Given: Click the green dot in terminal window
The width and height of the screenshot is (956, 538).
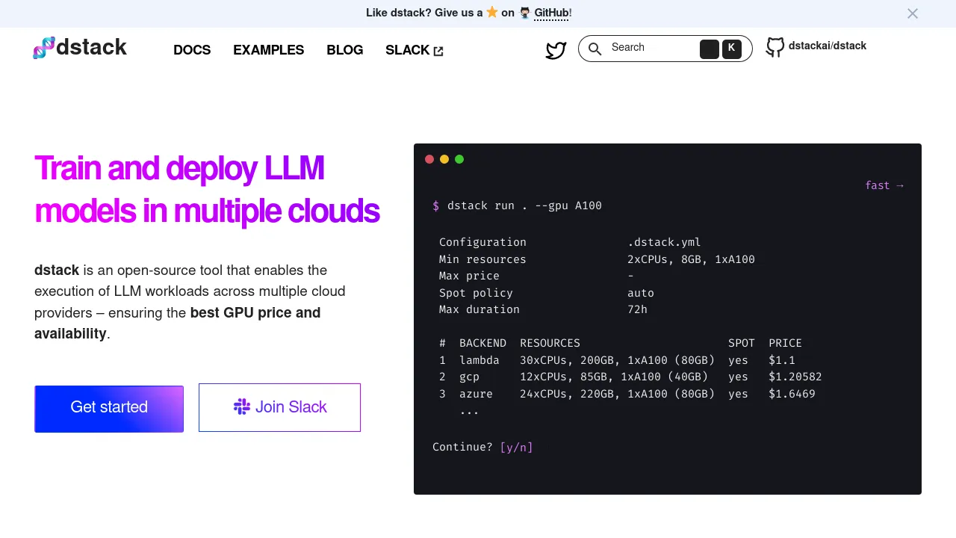Looking at the screenshot, I should point(459,159).
